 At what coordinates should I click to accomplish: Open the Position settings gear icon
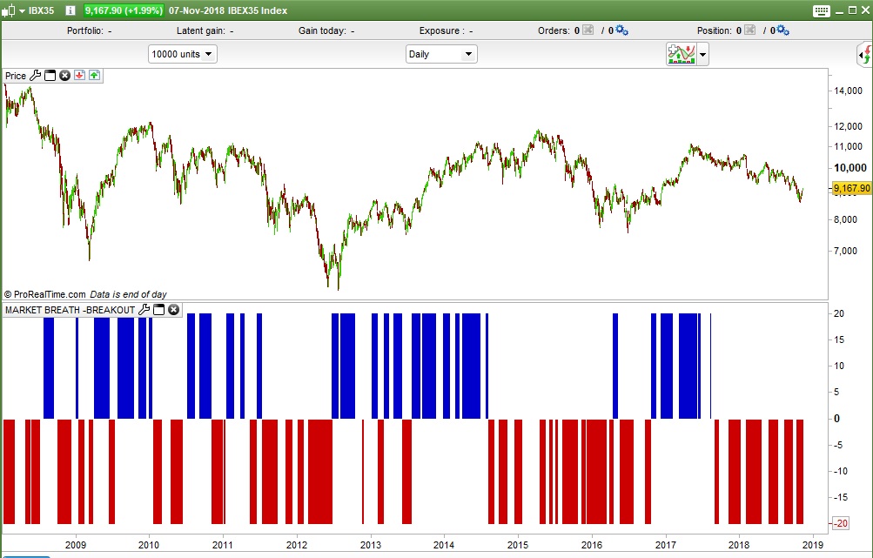pos(782,30)
